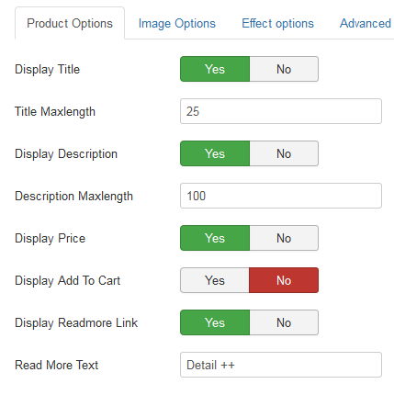This screenshot has height=395, width=394.
Task: Enable Display Add To Cart Yes option
Action: tap(215, 280)
